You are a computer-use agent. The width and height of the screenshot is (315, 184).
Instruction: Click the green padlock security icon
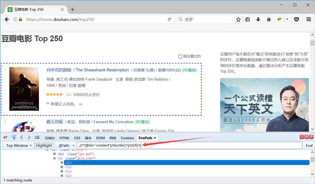point(20,19)
